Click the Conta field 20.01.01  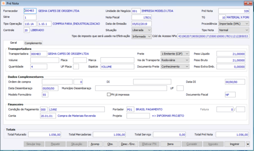(x=48, y=116)
